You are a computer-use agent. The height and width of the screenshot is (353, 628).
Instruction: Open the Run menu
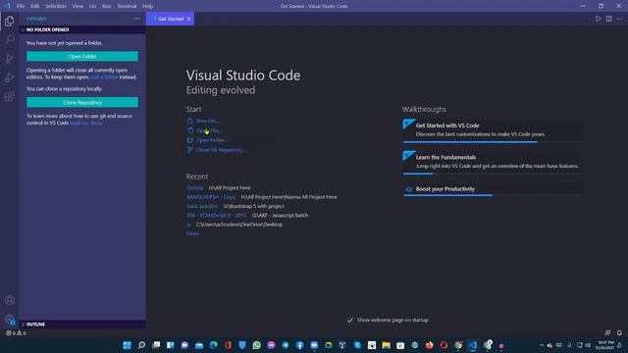pos(107,6)
